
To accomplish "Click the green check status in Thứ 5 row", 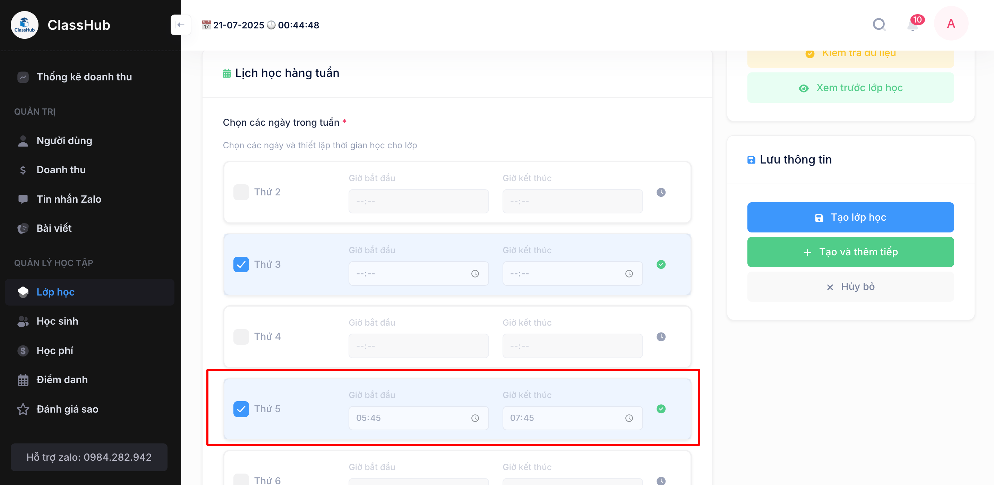I will point(661,409).
